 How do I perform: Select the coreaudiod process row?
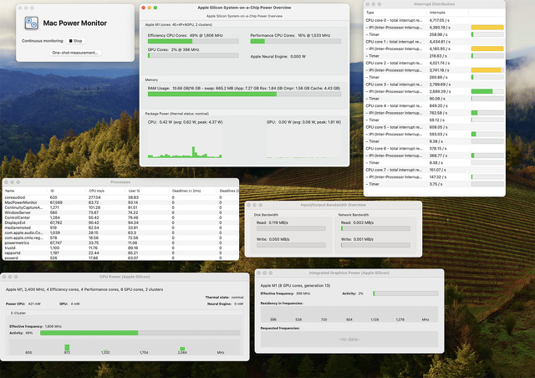[120, 197]
